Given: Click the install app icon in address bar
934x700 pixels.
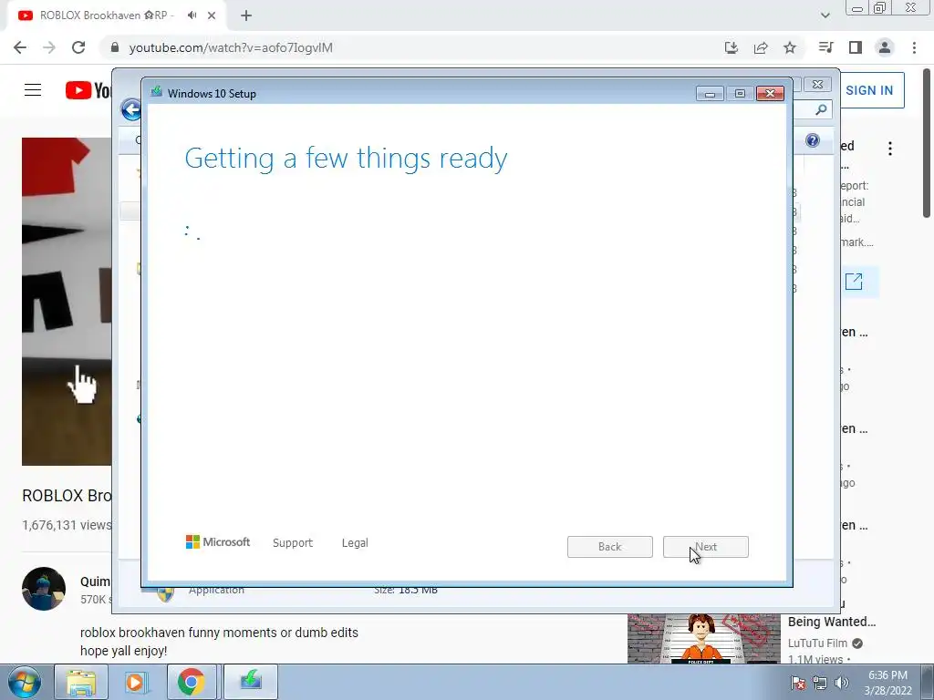Looking at the screenshot, I should coord(732,47).
